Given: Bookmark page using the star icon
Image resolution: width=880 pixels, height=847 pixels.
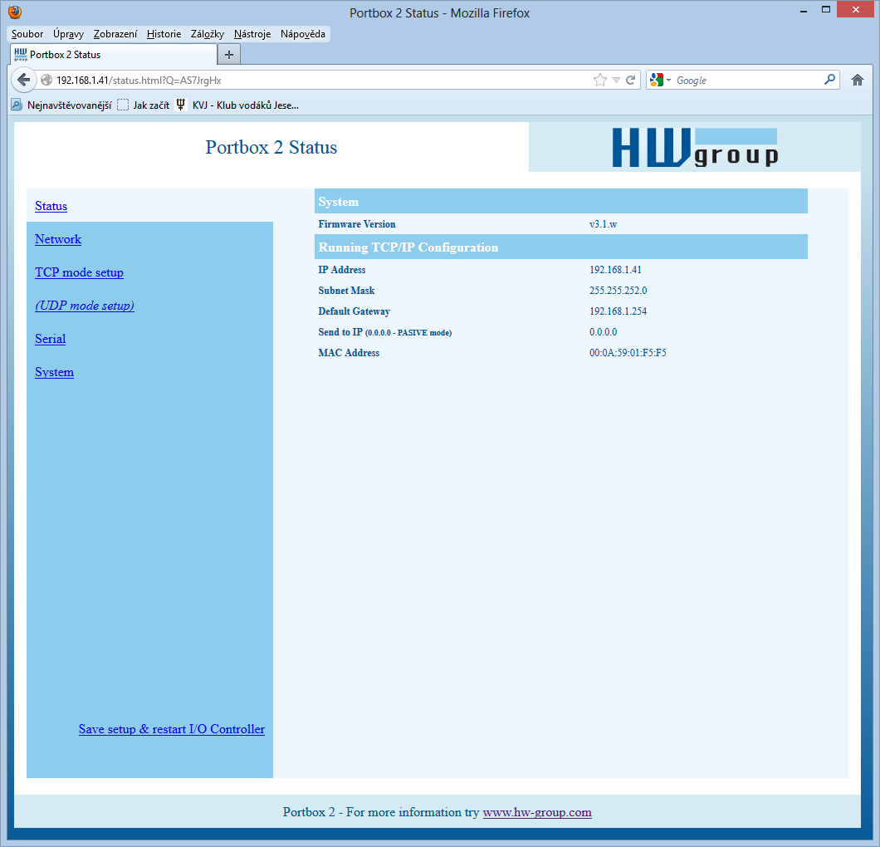Looking at the screenshot, I should [x=600, y=81].
